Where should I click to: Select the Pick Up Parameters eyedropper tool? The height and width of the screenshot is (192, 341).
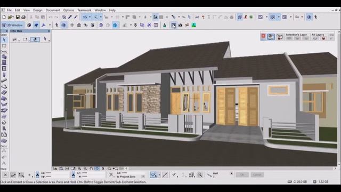click(70, 17)
